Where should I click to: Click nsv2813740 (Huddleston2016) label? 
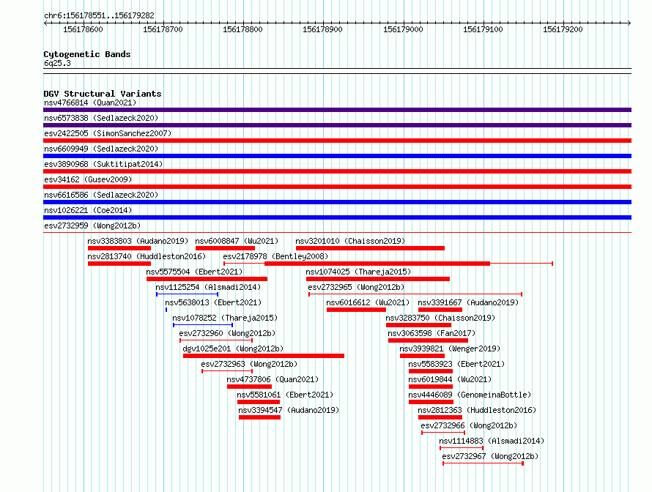coord(147,256)
